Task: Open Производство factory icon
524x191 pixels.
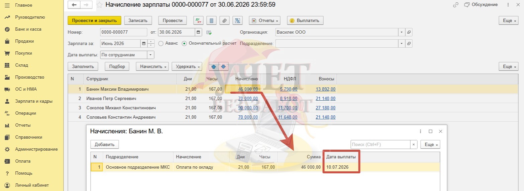Action: (x=7, y=77)
